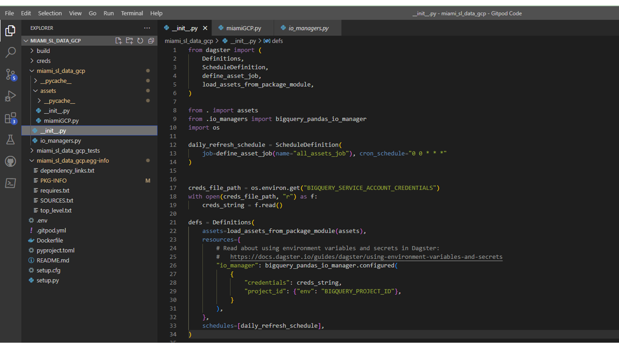This screenshot has height=348, width=619.
Task: Open the Edit menu
Action: coord(26,13)
